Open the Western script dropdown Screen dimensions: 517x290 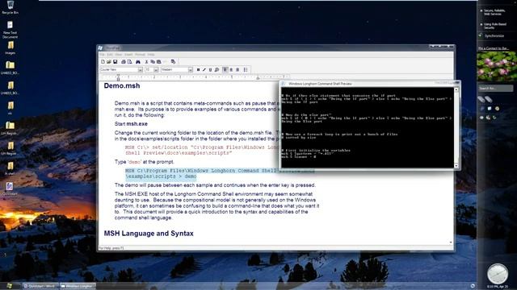191,70
